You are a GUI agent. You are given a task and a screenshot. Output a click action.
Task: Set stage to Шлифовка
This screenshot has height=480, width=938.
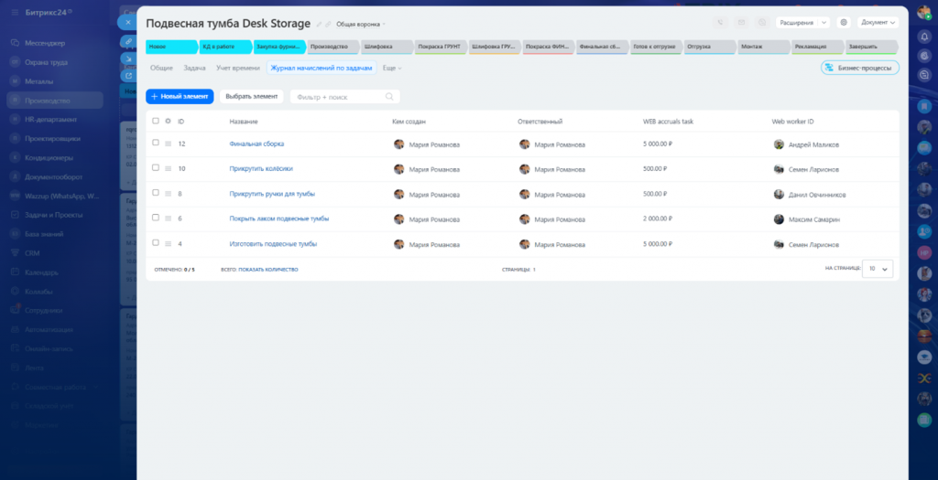(386, 47)
